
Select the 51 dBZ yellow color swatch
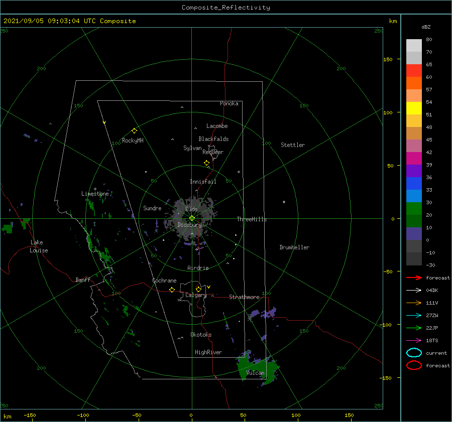coord(414,108)
